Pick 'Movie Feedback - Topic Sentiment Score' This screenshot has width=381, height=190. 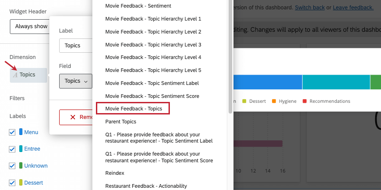[152, 96]
